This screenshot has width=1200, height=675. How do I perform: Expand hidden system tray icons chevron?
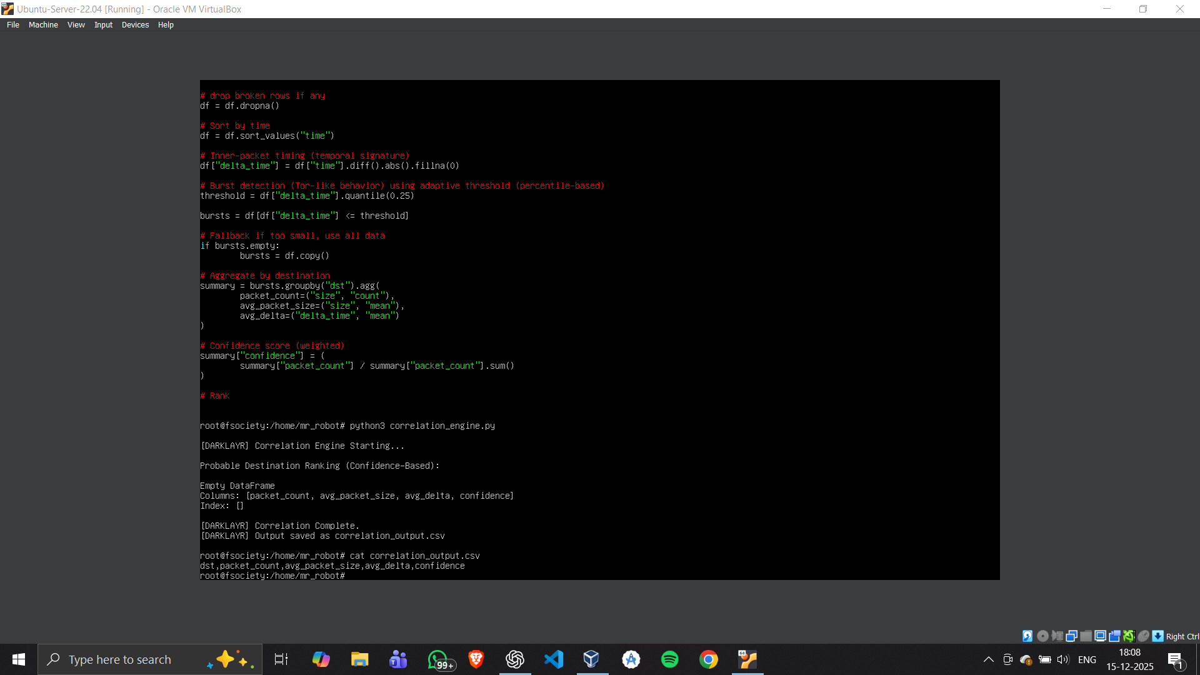coord(989,659)
